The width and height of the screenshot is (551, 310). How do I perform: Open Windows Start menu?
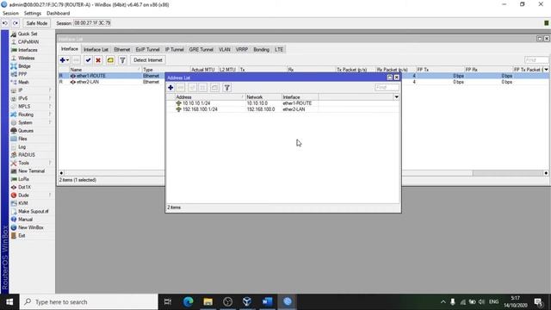click(x=9, y=302)
